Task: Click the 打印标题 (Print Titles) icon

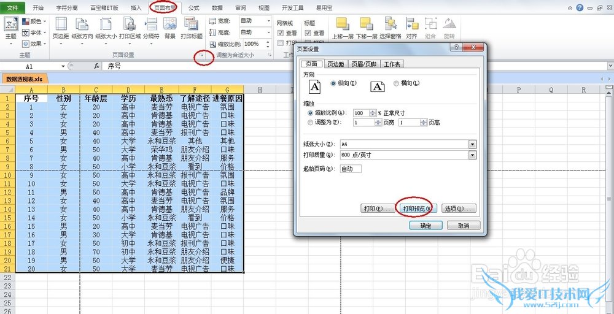Action: point(192,28)
